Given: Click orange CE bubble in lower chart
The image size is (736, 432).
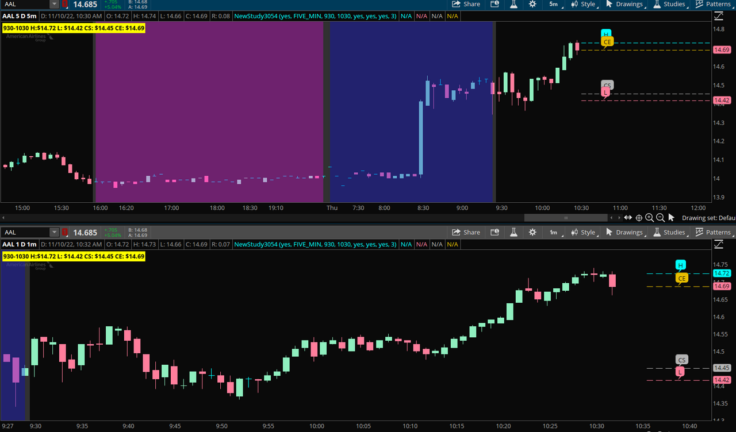Looking at the screenshot, I should [x=682, y=278].
